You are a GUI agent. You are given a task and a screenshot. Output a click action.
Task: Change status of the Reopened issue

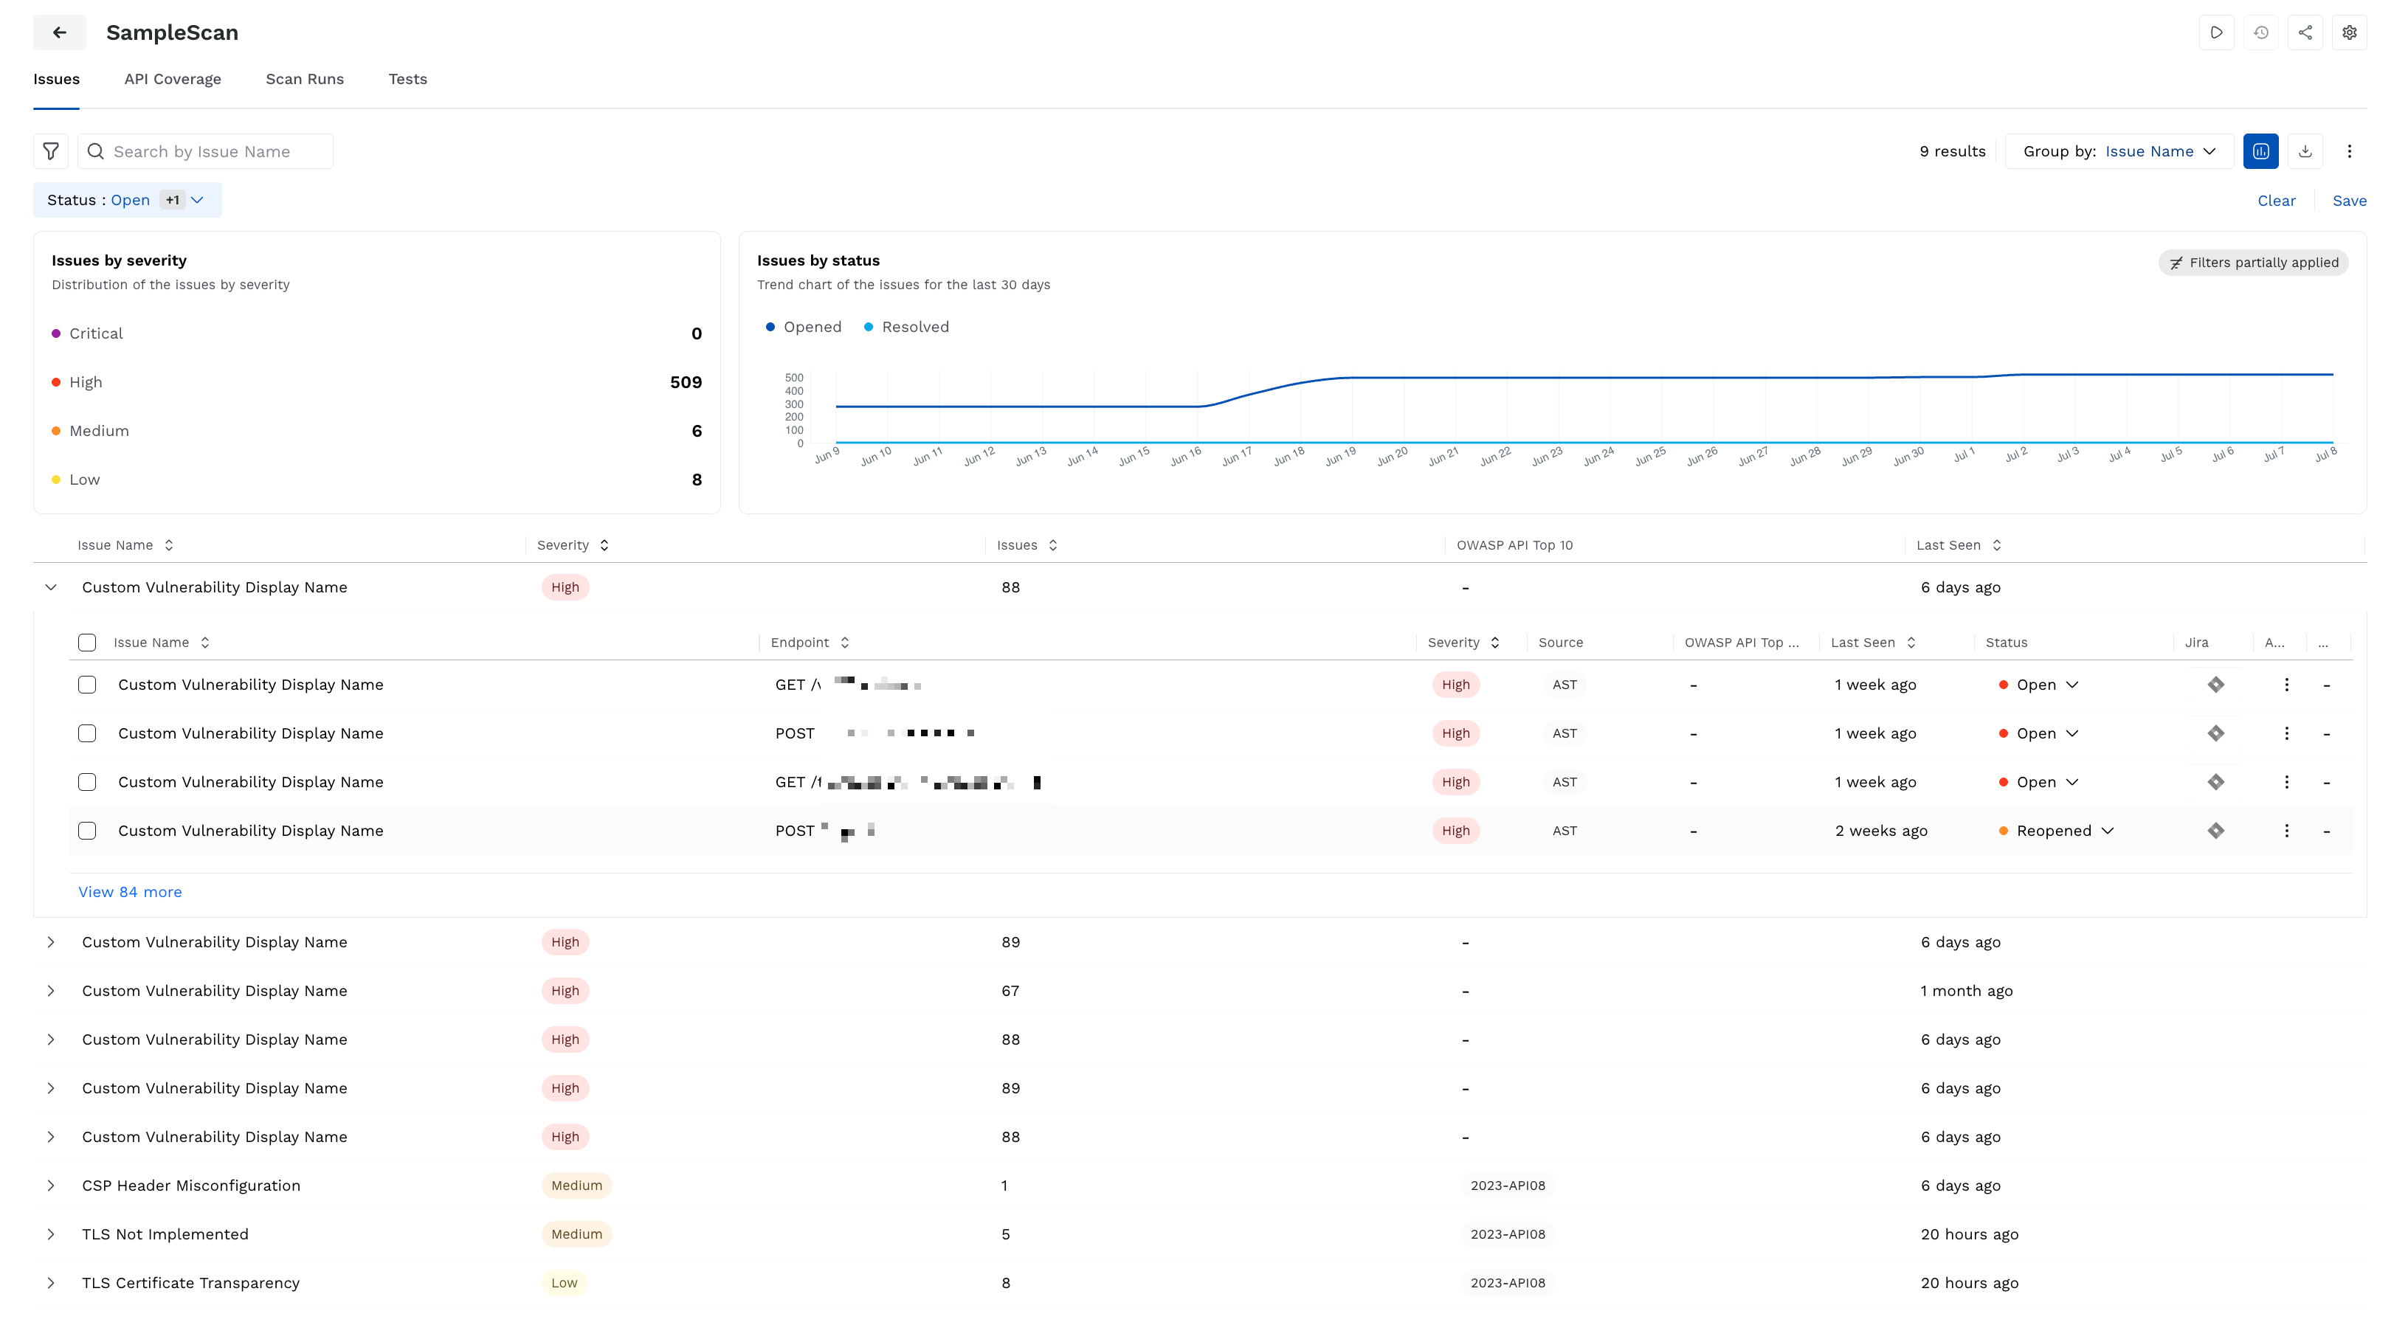click(2056, 831)
